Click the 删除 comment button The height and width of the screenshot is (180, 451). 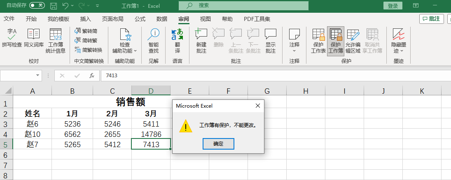point(219,38)
